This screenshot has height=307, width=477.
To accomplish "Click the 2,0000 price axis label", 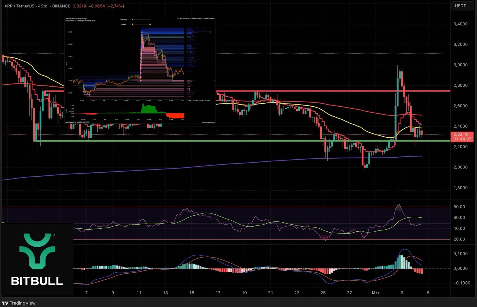I will 460,167.
